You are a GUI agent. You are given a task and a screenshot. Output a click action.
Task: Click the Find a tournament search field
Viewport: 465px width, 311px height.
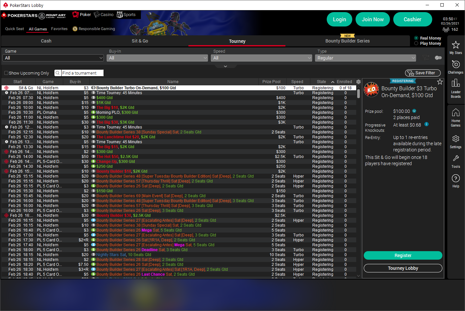pos(83,73)
